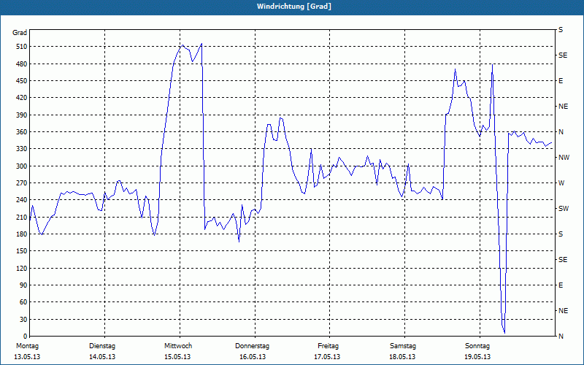Image resolution: width=584 pixels, height=365 pixels.
Task: Select the date '18.05.13'
Action: tap(402, 357)
